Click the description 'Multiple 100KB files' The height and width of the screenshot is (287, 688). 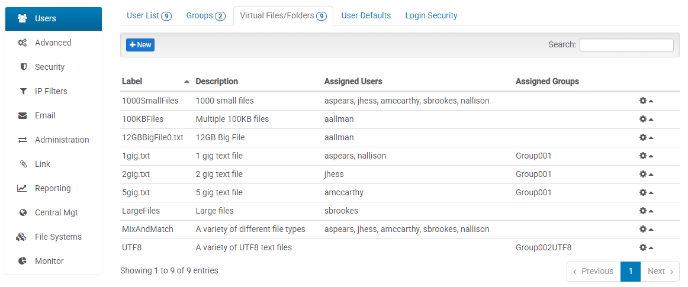pos(232,120)
